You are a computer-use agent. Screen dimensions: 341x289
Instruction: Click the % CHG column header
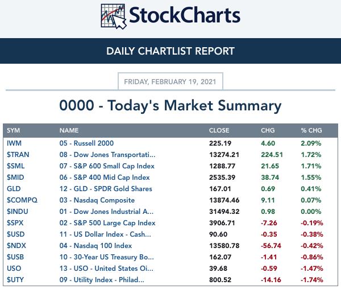311,130
